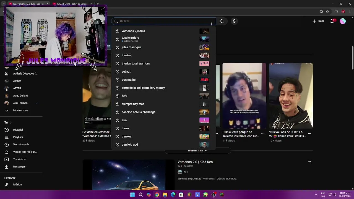Choose therian tussi warriors suggestion
354x199 pixels.
(163, 64)
